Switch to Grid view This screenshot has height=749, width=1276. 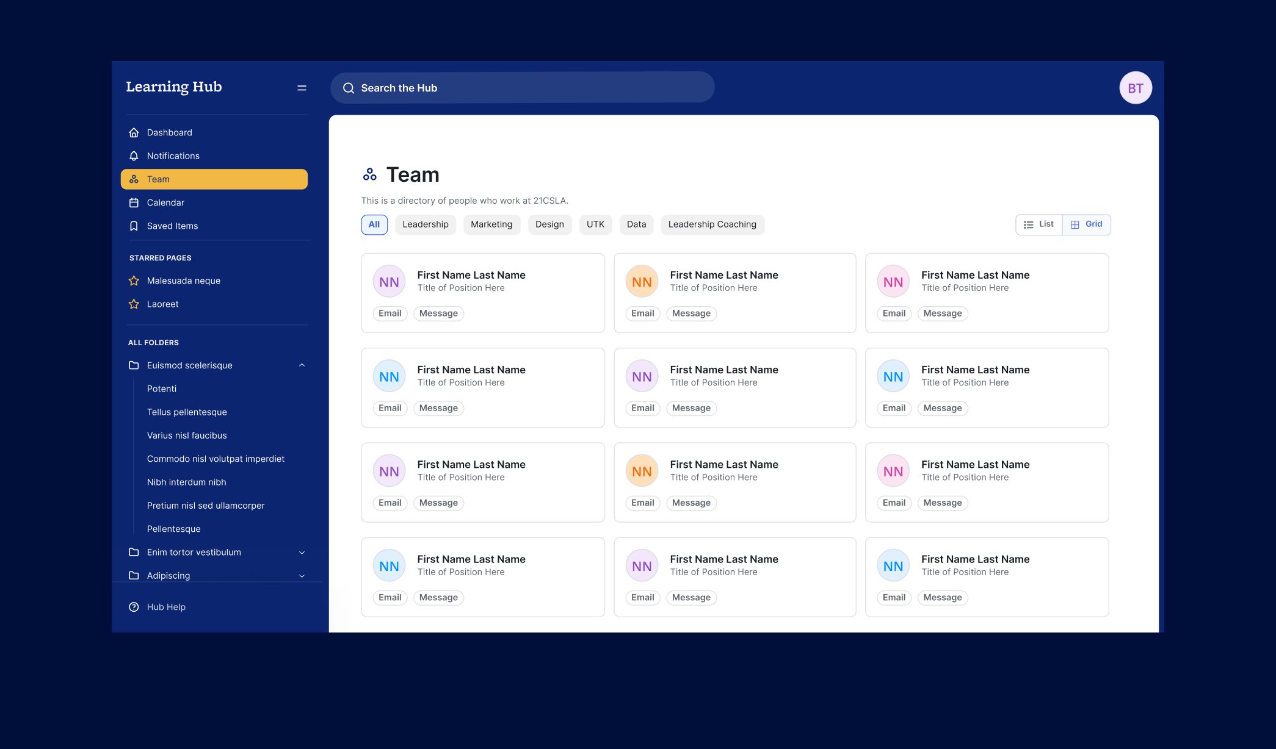1086,224
